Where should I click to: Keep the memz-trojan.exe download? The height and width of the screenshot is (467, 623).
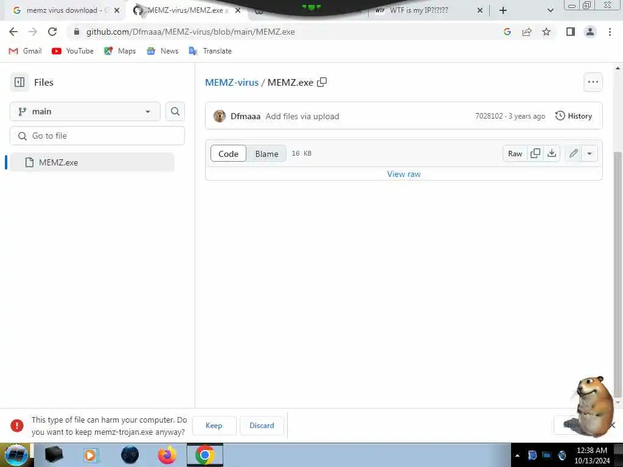pos(214,425)
